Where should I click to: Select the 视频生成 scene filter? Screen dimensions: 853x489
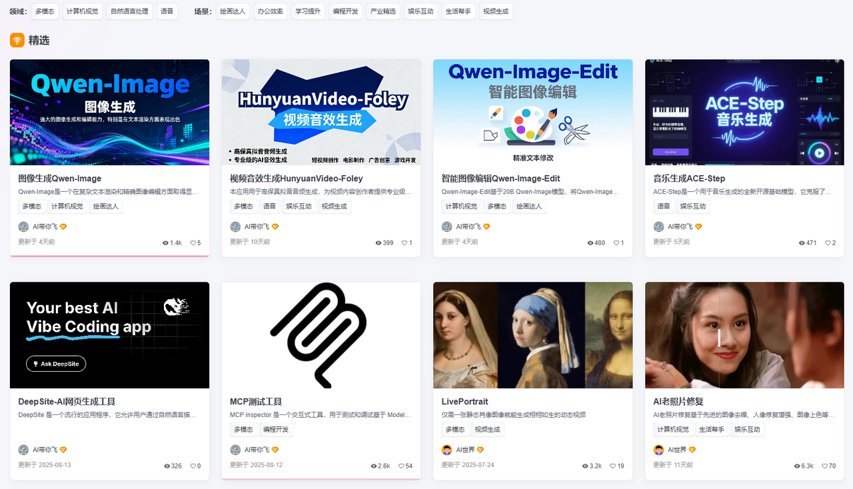point(496,11)
